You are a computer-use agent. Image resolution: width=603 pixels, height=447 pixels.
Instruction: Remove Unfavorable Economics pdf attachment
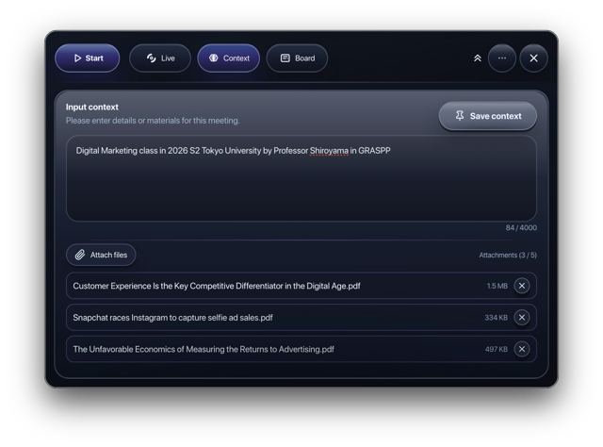(x=522, y=349)
